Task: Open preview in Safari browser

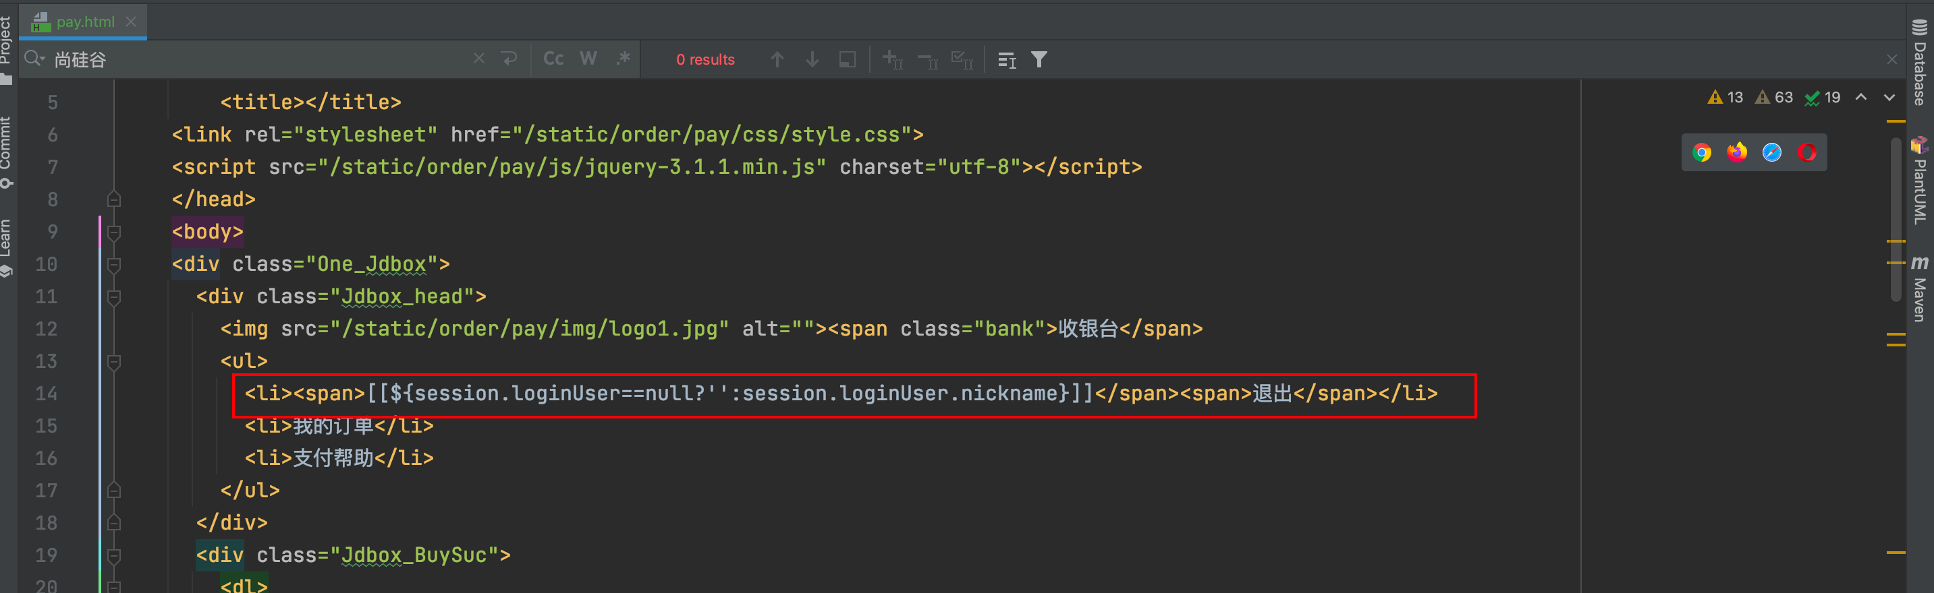Action: point(1772,152)
